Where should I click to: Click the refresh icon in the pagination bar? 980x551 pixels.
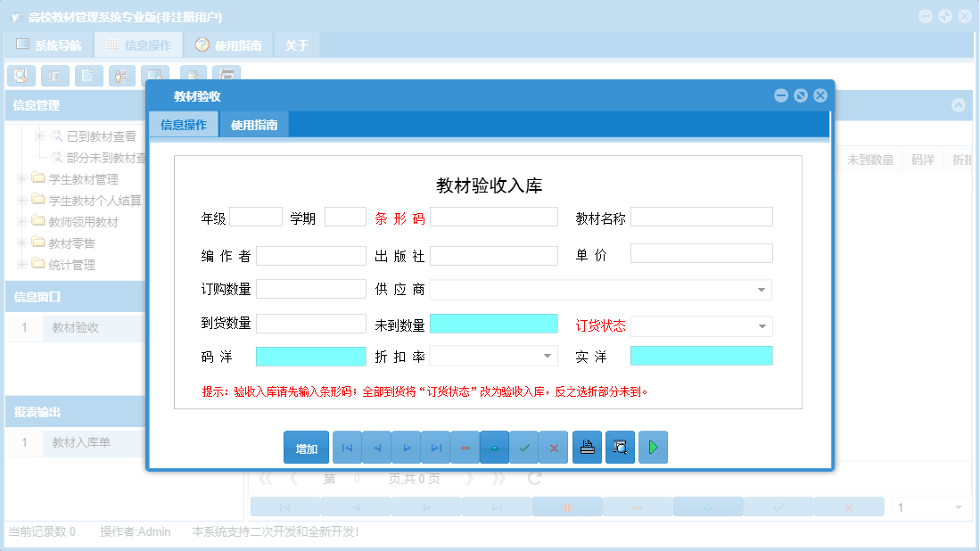[532, 478]
